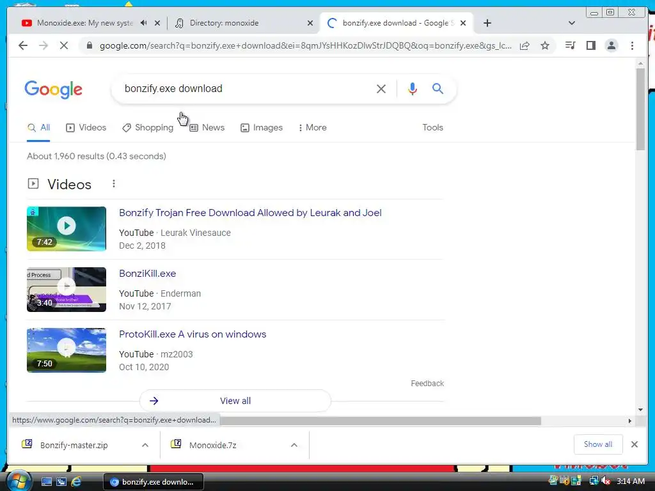
Task: Open downloaded Bonzify-master.zip file
Action: 74,445
